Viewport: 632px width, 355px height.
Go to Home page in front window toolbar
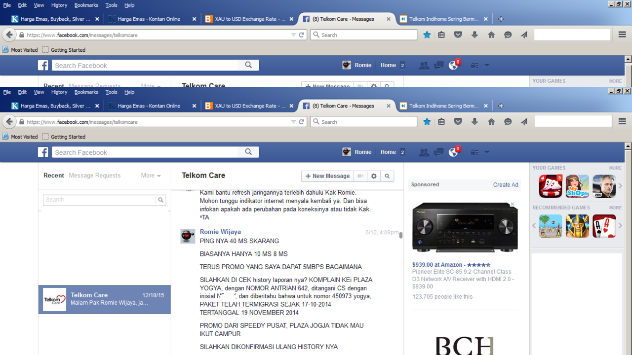tap(491, 122)
